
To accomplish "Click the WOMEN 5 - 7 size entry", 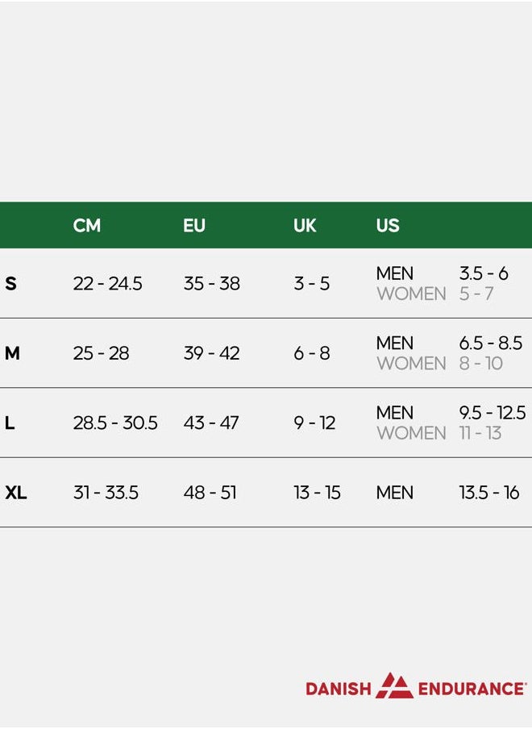I will click(x=435, y=294).
